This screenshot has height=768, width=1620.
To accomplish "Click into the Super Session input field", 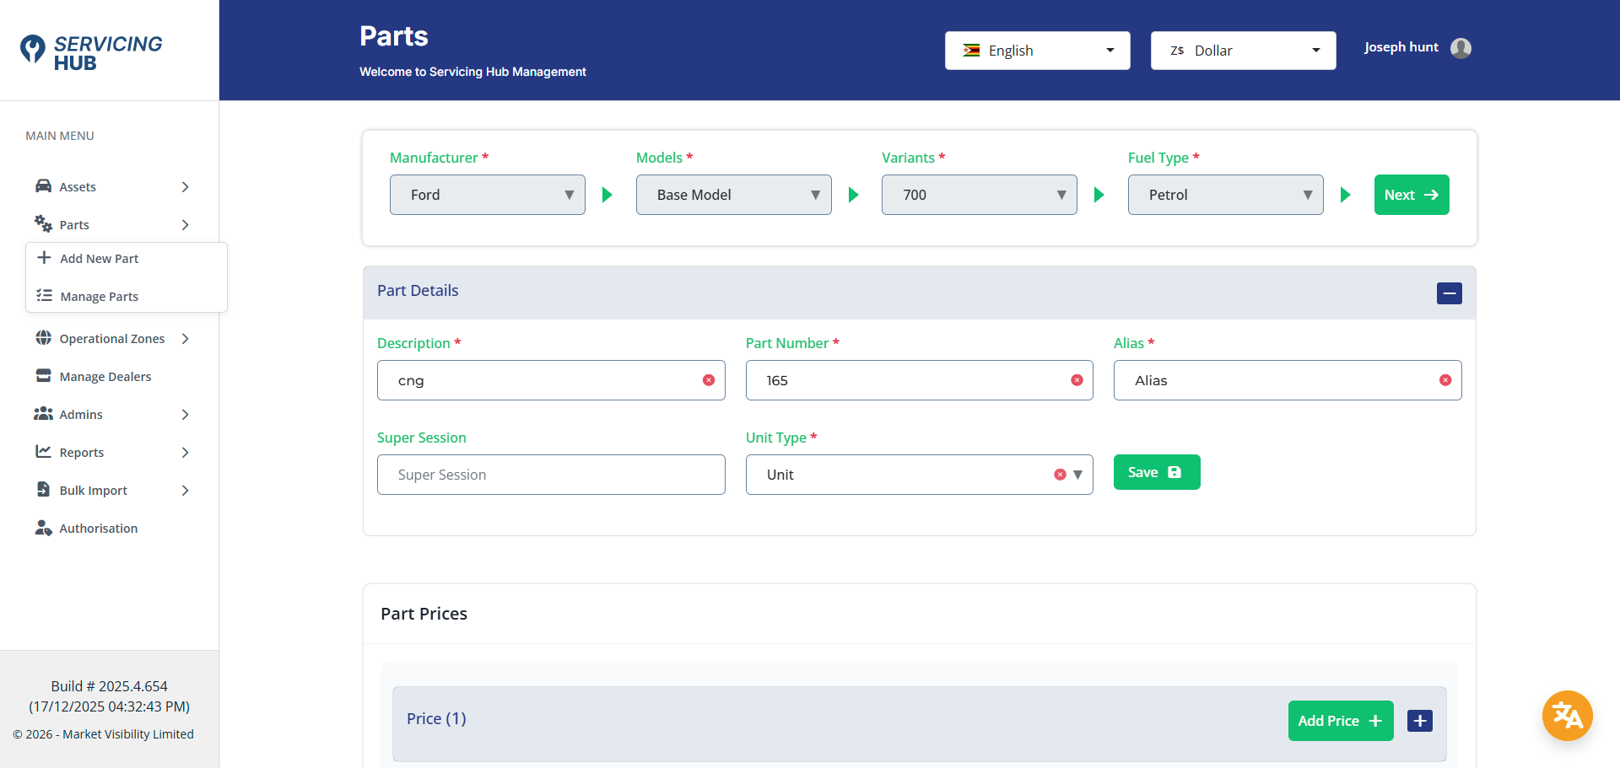I will click(x=550, y=475).
